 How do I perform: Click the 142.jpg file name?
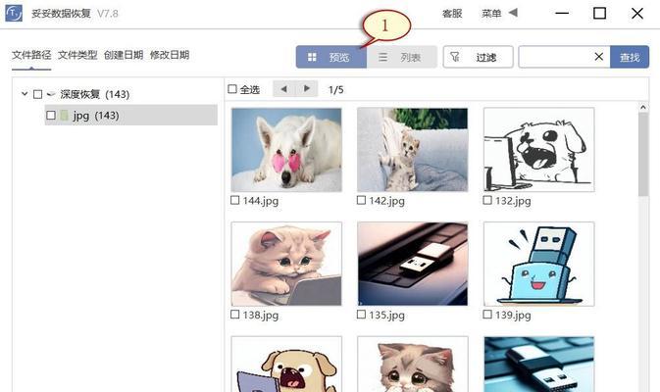[x=386, y=201]
